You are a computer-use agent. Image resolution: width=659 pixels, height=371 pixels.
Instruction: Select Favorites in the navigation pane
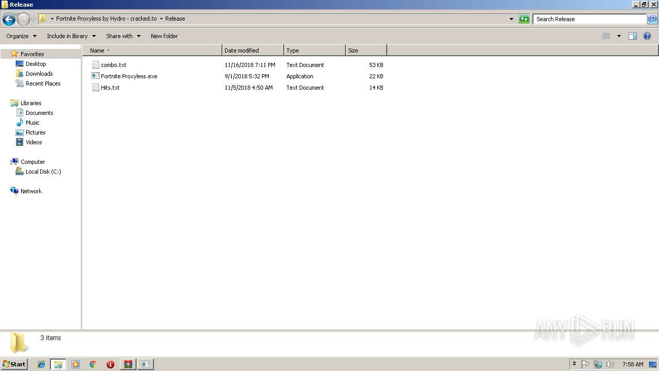pos(32,54)
